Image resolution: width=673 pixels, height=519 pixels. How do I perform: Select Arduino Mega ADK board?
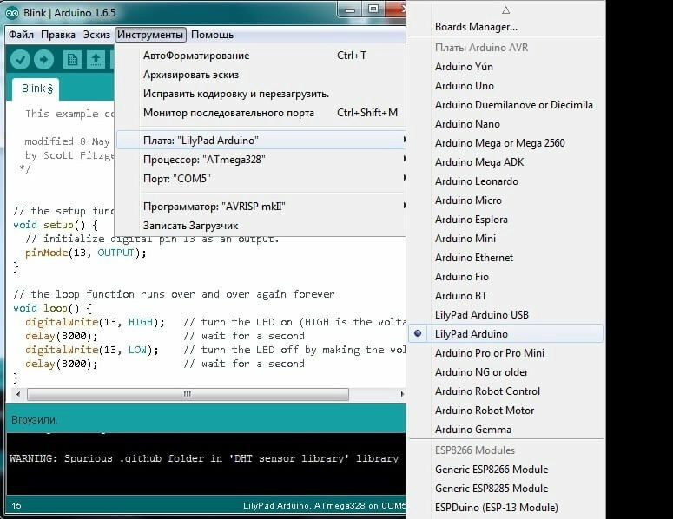pyautogui.click(x=506, y=162)
